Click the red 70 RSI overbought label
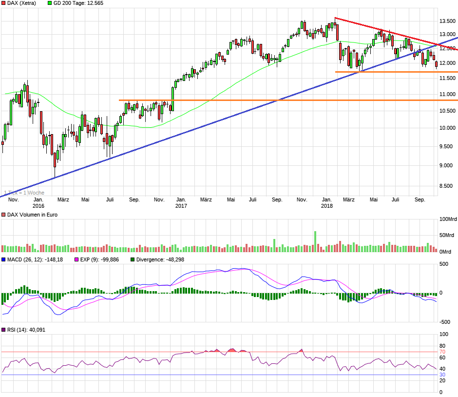The width and height of the screenshot is (458, 397). click(442, 352)
